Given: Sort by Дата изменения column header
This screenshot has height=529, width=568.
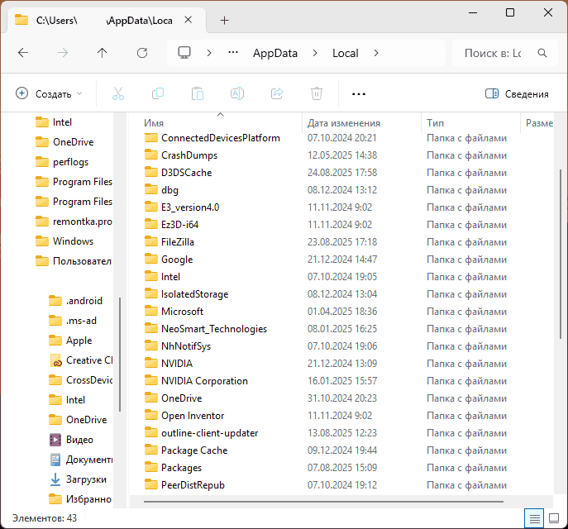Looking at the screenshot, I should click(344, 123).
